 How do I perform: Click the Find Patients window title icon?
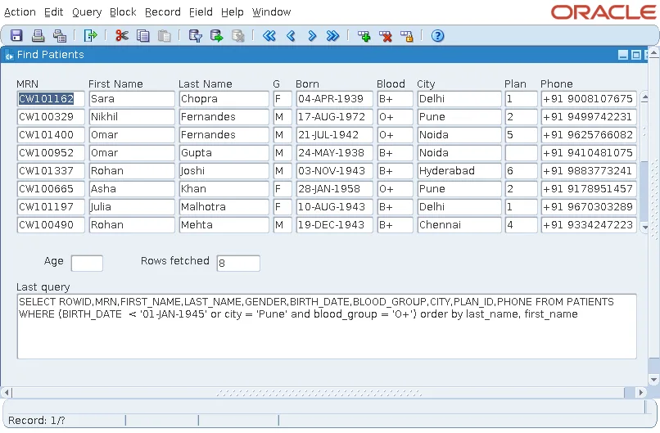(9, 55)
